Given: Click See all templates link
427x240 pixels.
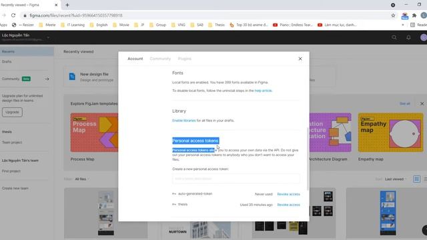Looking at the screenshot, I should [x=405, y=104].
